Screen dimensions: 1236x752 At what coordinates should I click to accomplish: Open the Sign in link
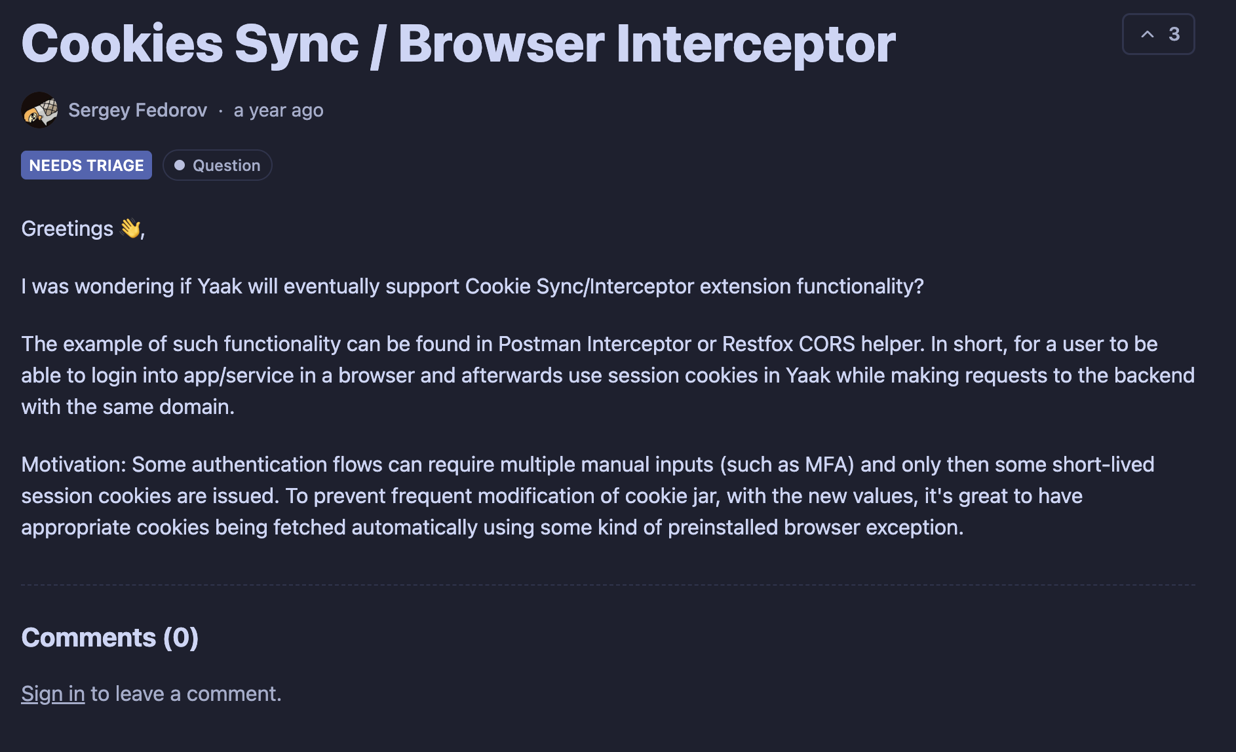53,694
